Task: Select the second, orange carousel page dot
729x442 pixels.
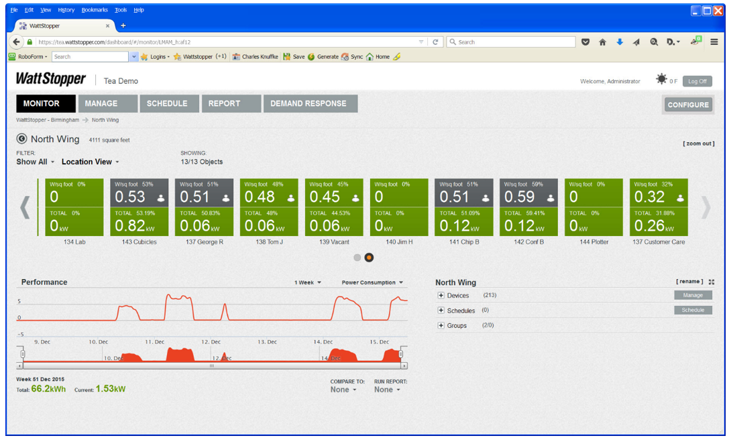Action: click(369, 258)
